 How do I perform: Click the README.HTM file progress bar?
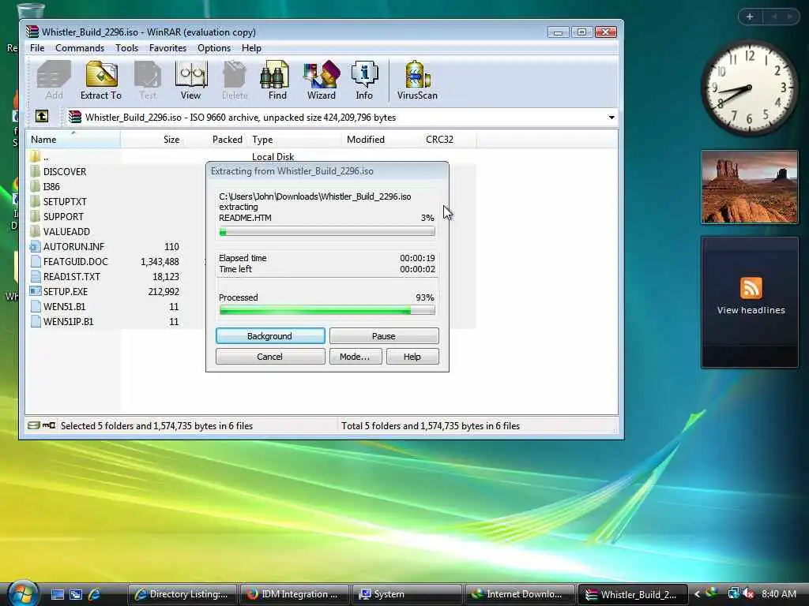pos(327,232)
